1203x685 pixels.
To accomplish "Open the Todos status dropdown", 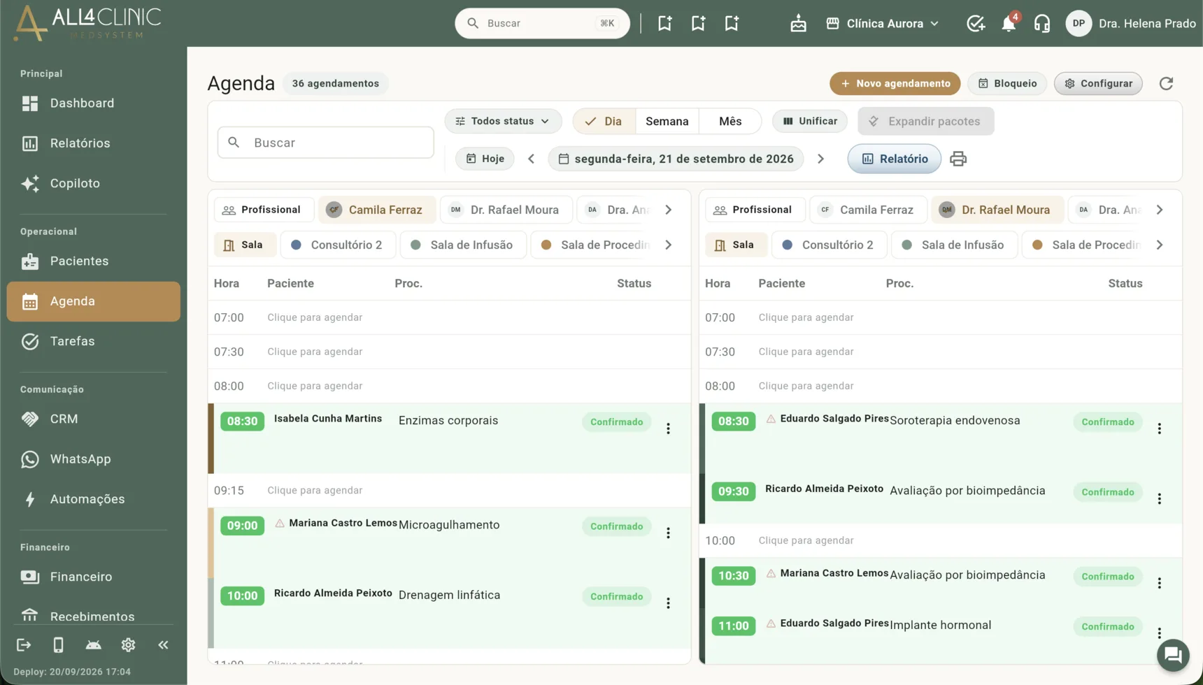I will click(503, 121).
